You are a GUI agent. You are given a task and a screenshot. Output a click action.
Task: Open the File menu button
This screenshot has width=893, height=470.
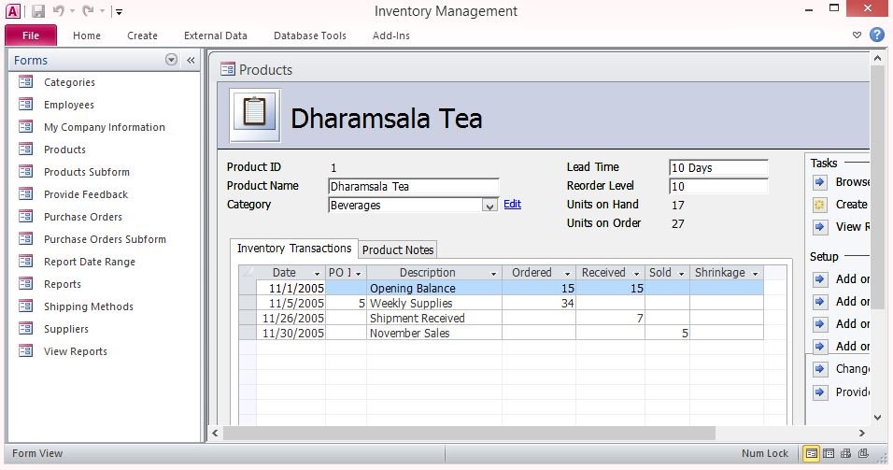(x=31, y=36)
